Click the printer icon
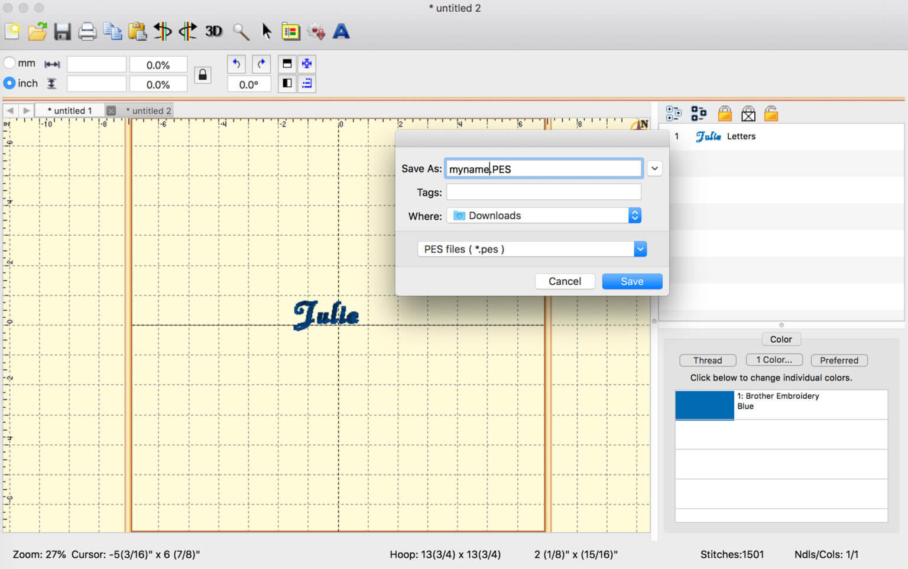Viewport: 908px width, 569px height. 87,31
